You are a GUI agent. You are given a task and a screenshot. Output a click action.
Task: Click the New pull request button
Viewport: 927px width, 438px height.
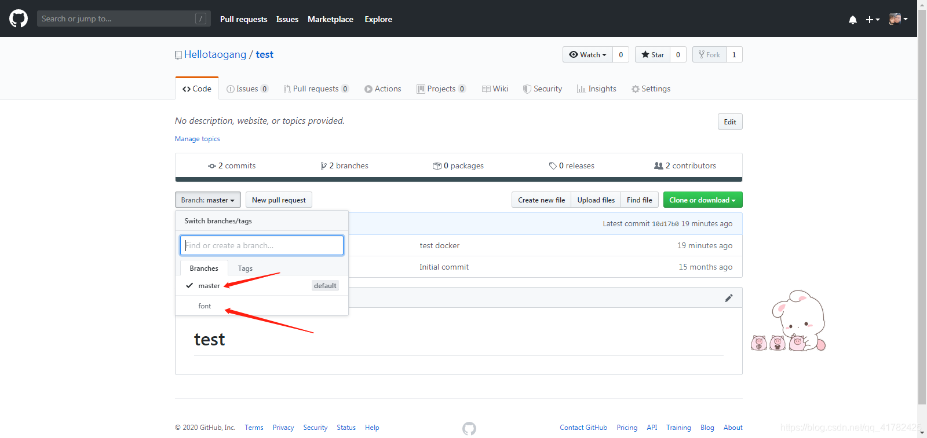click(x=279, y=200)
